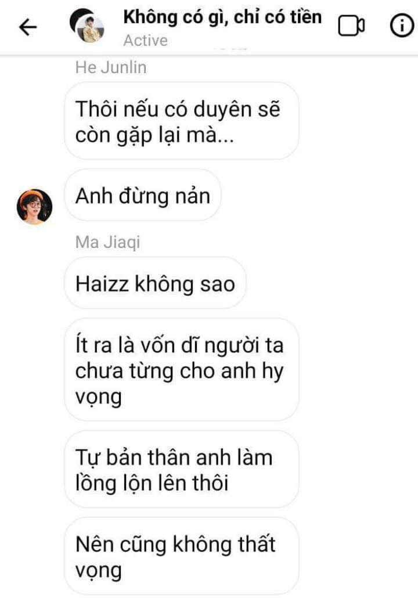This screenshot has height=598, width=418.
Task: Select message 'Nên cũng không thất vọng'
Action: click(x=182, y=556)
